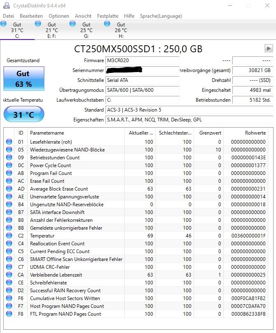The image size is (276, 333).
Task: Select the Successful RAIN Recovery Count row
Action: click(x=136, y=290)
